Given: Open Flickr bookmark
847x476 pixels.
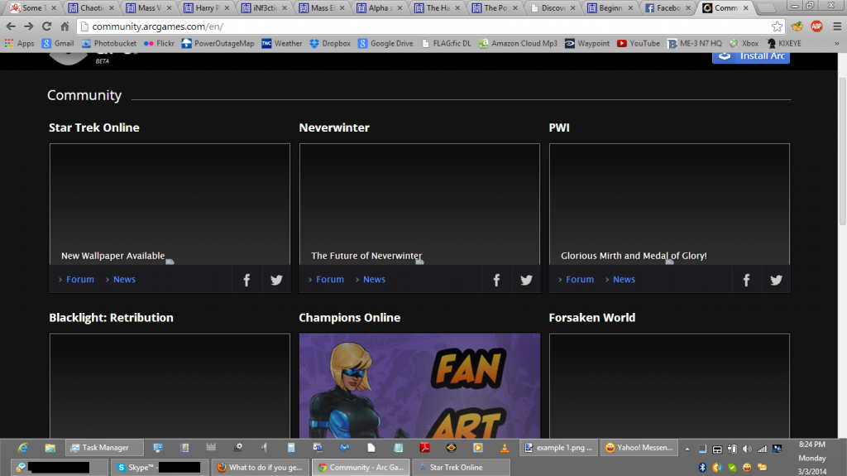Looking at the screenshot, I should click(159, 43).
